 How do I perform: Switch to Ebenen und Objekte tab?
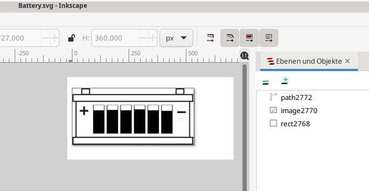coord(309,62)
